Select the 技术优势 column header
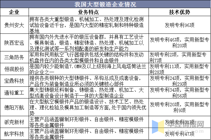Image resolution: width=211 pixels, height=140 pixels. coord(180,12)
